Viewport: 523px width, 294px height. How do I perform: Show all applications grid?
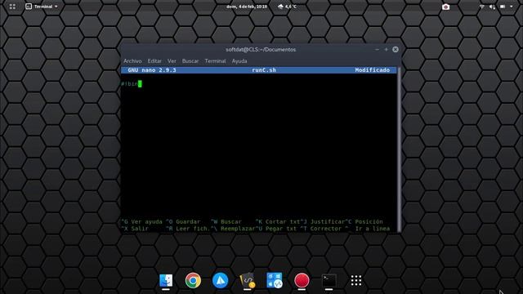tap(356, 280)
